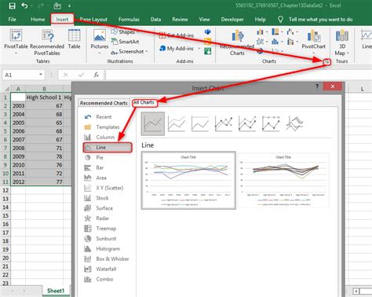This screenshot has width=372, height=297.
Task: Select 100% Stacked Line with Markers subtype
Action: click(x=271, y=123)
